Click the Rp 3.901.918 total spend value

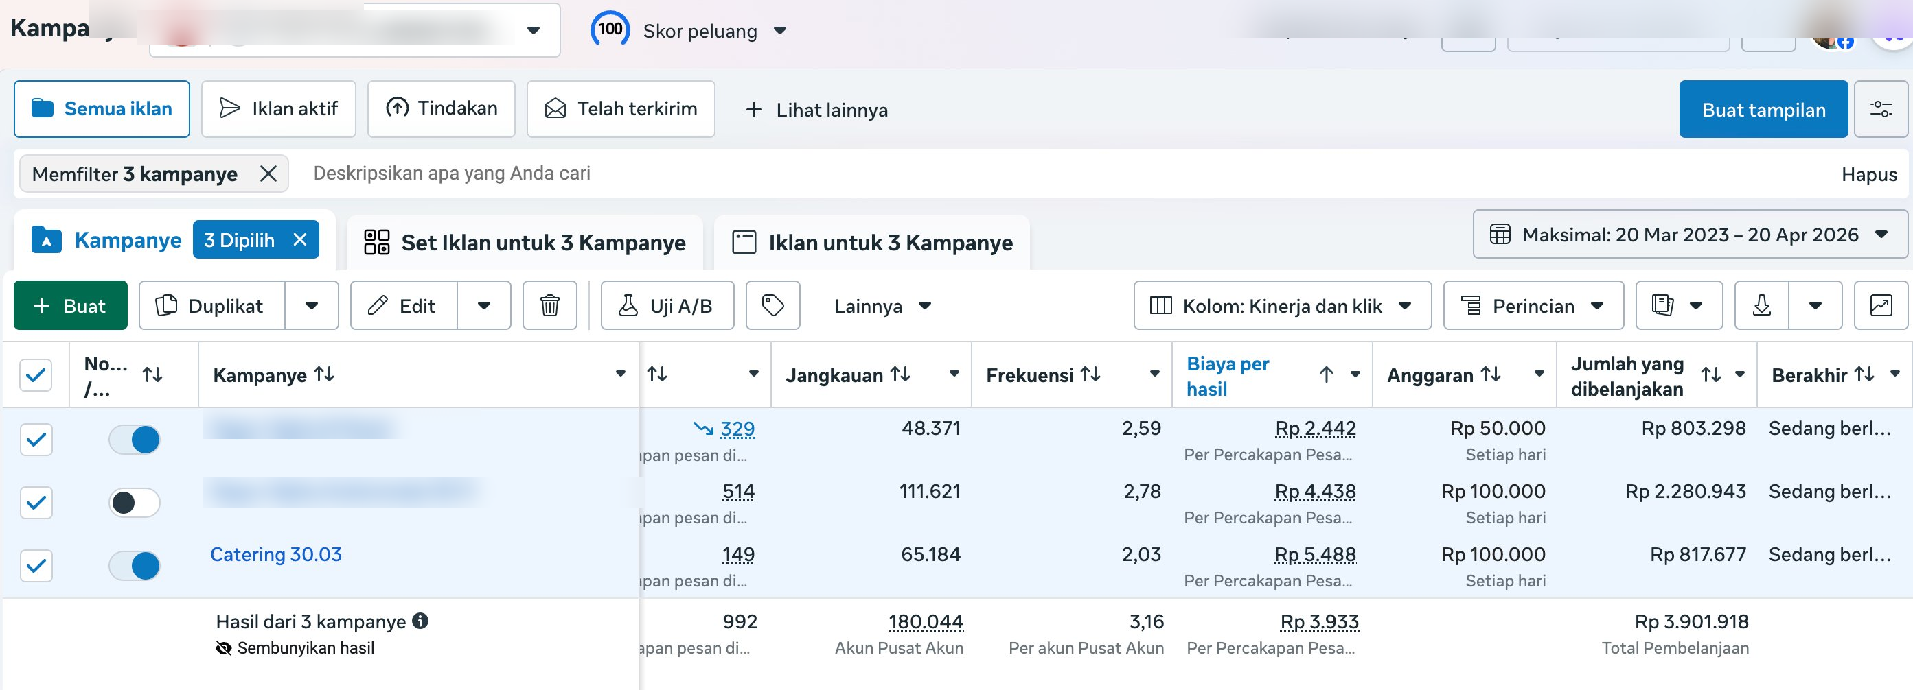(1691, 621)
